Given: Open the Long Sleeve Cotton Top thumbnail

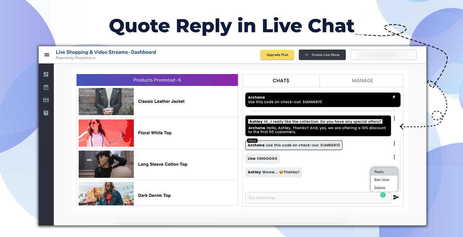Looking at the screenshot, I should coord(106,164).
